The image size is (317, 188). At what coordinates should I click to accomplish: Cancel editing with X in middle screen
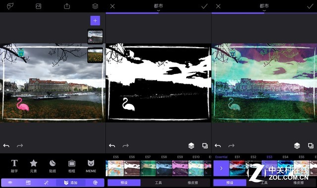click(x=112, y=6)
